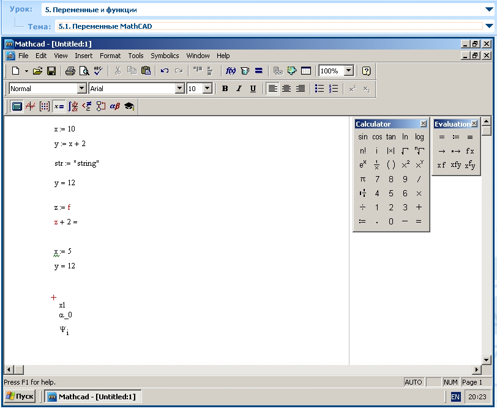Screen dimensions: 497x417
Task: Open the Graph toolbar icon
Action: click(31, 106)
